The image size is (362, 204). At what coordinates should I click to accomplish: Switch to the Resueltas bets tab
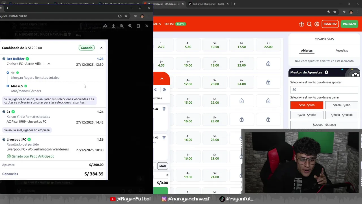click(342, 50)
